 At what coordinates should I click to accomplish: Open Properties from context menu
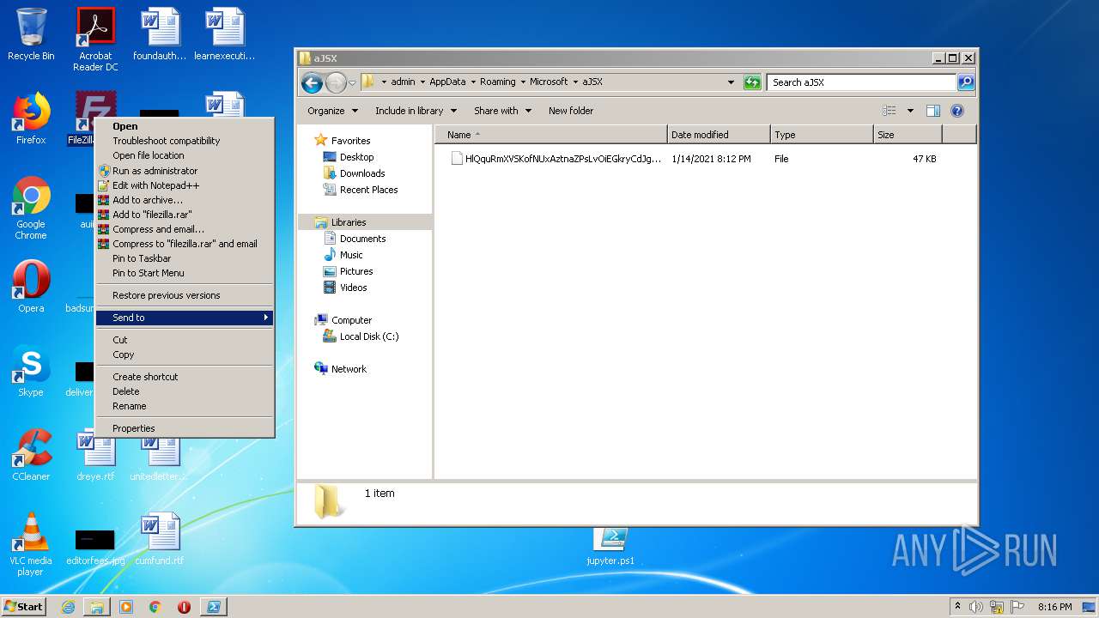185,428
